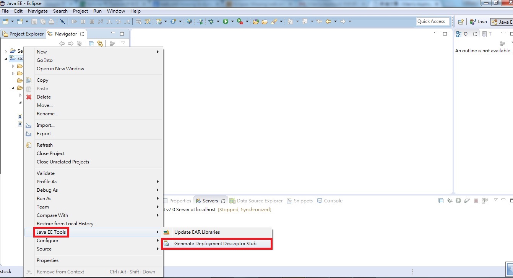Click the Start server in debug mode icon

[x=450, y=200]
